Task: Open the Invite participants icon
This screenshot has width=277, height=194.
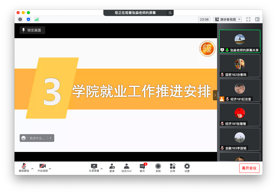Action: pyautogui.click(x=112, y=168)
